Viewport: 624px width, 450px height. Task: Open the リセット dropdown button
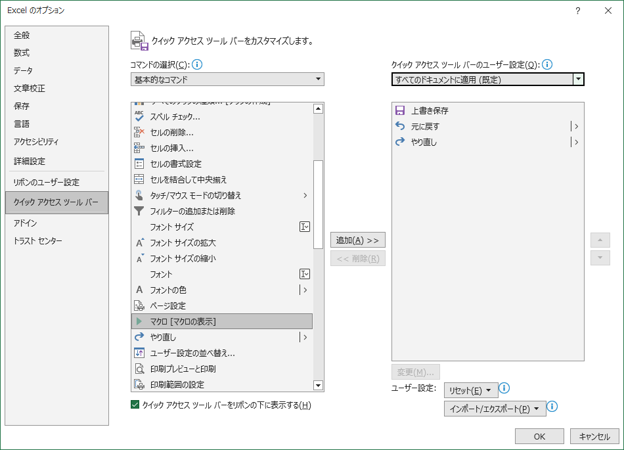point(471,390)
